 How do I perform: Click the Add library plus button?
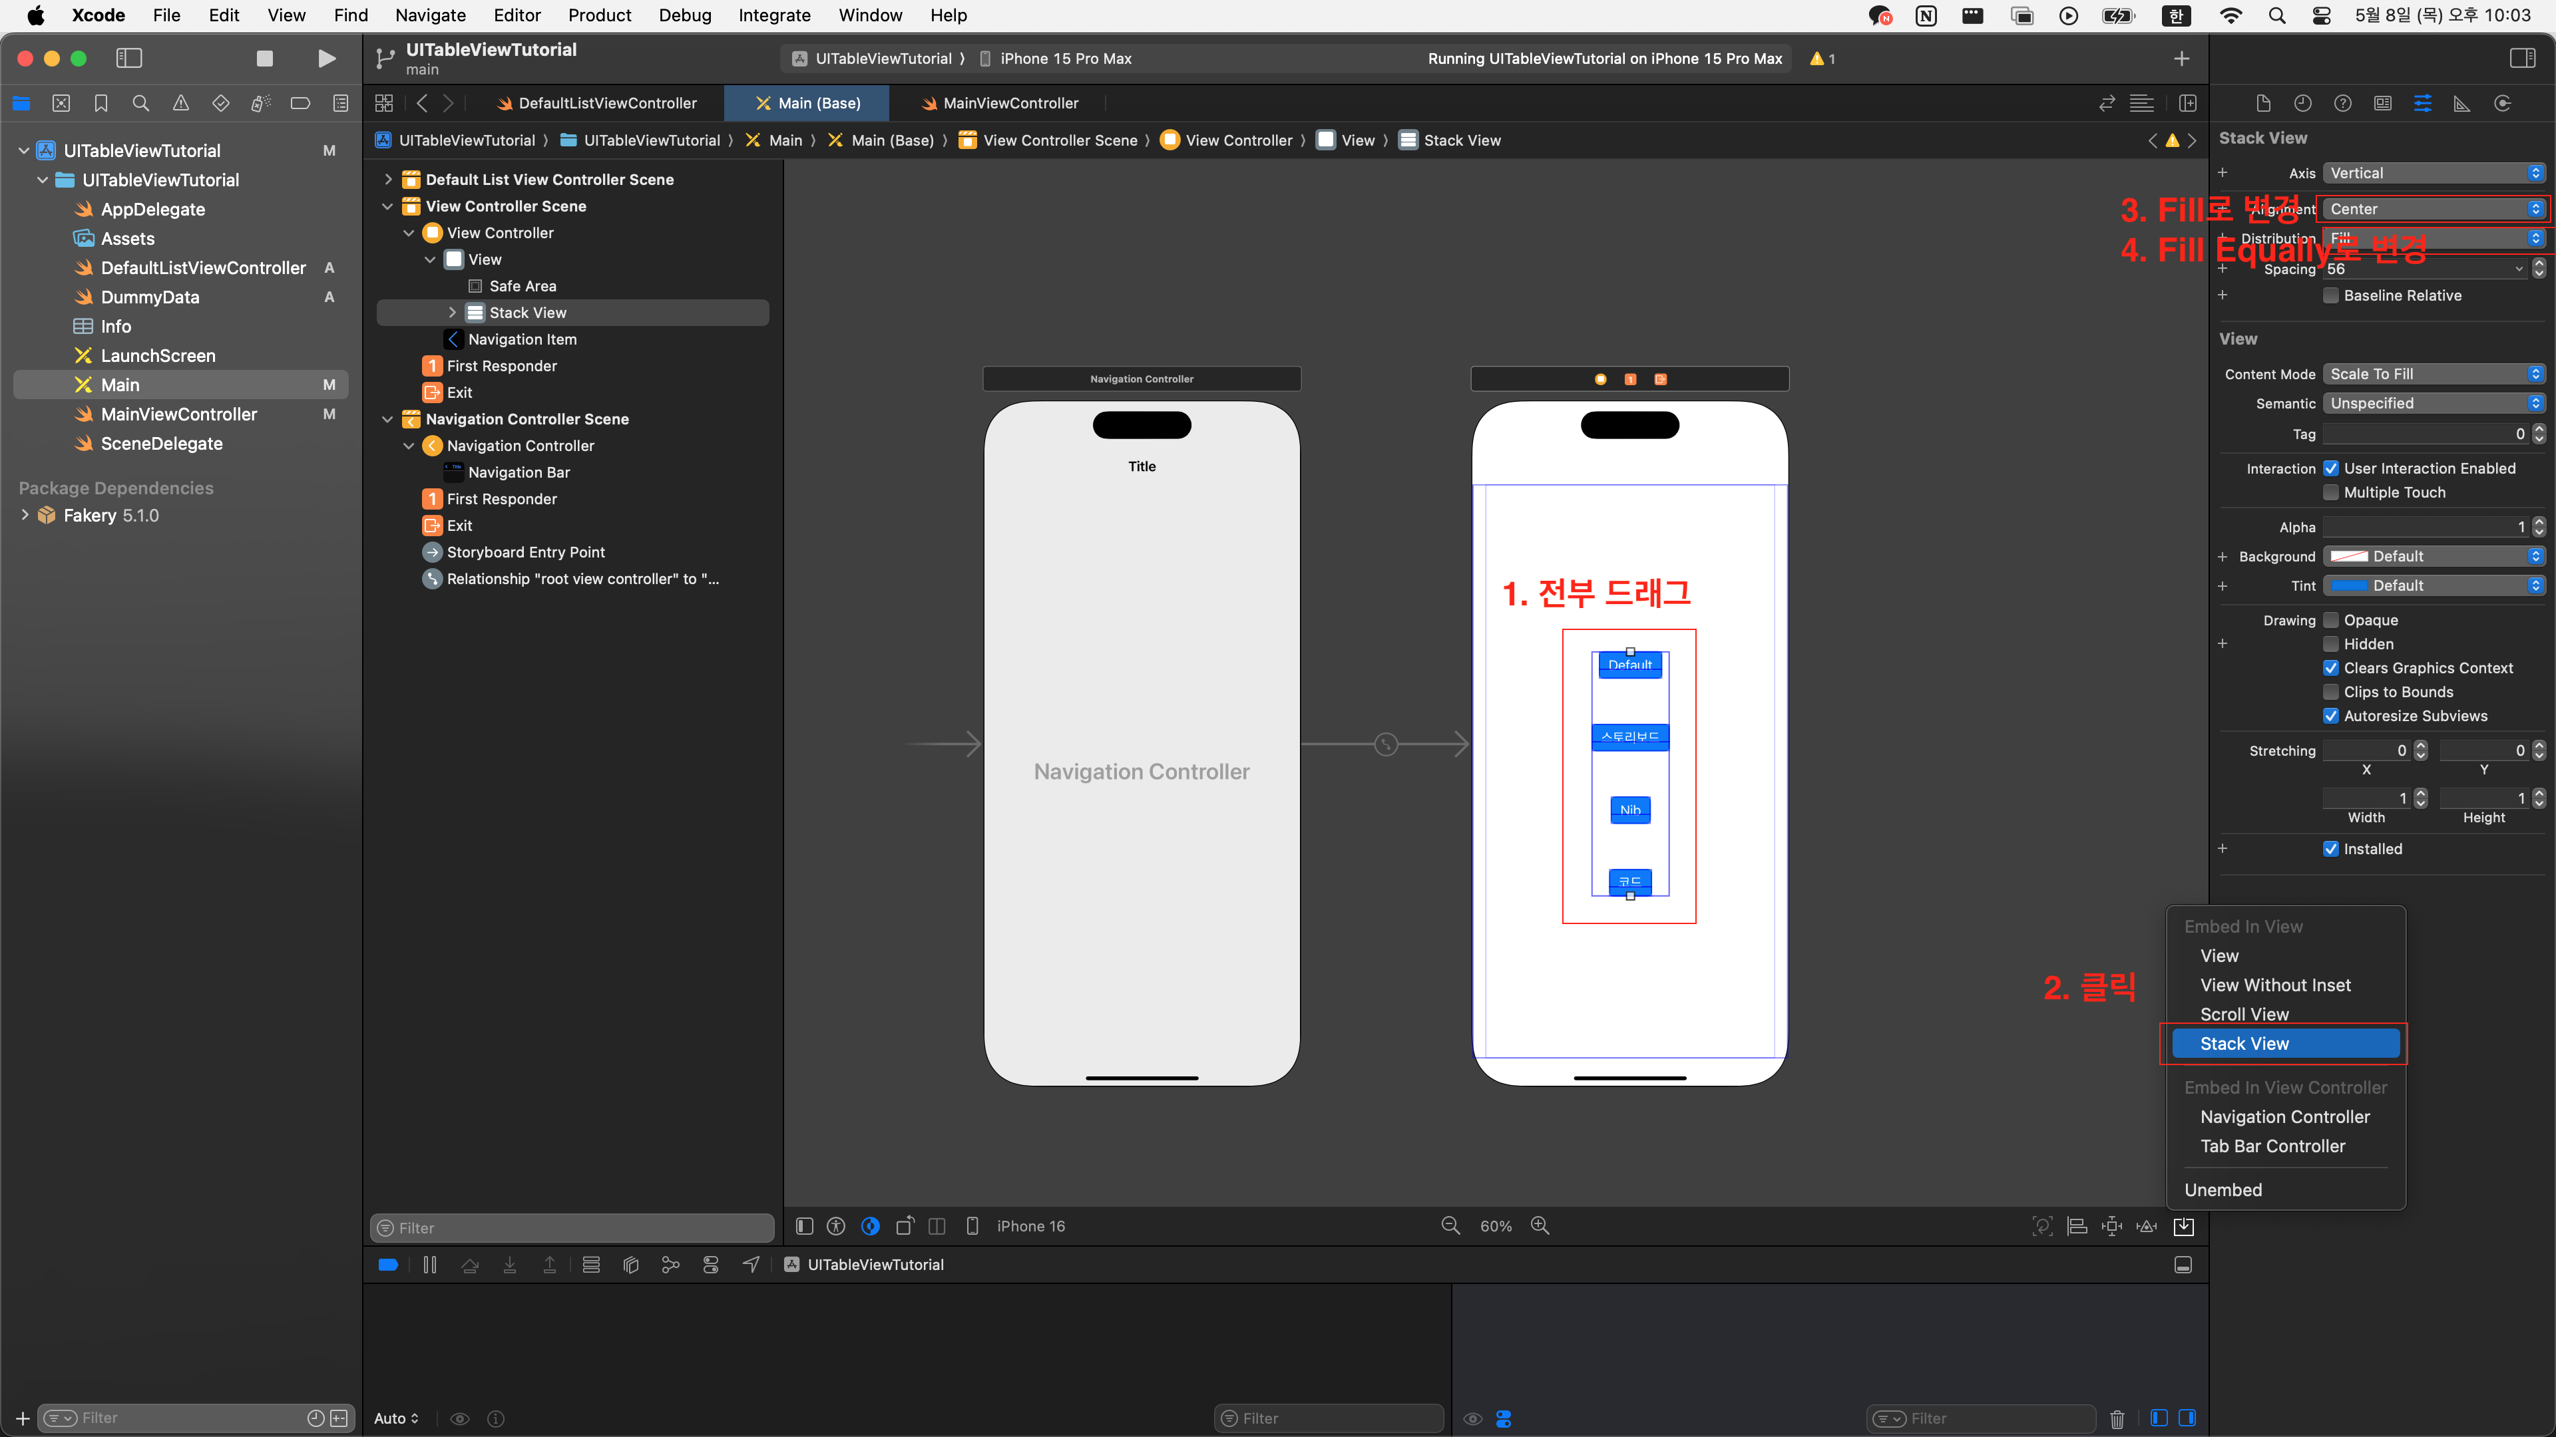(x=2181, y=59)
